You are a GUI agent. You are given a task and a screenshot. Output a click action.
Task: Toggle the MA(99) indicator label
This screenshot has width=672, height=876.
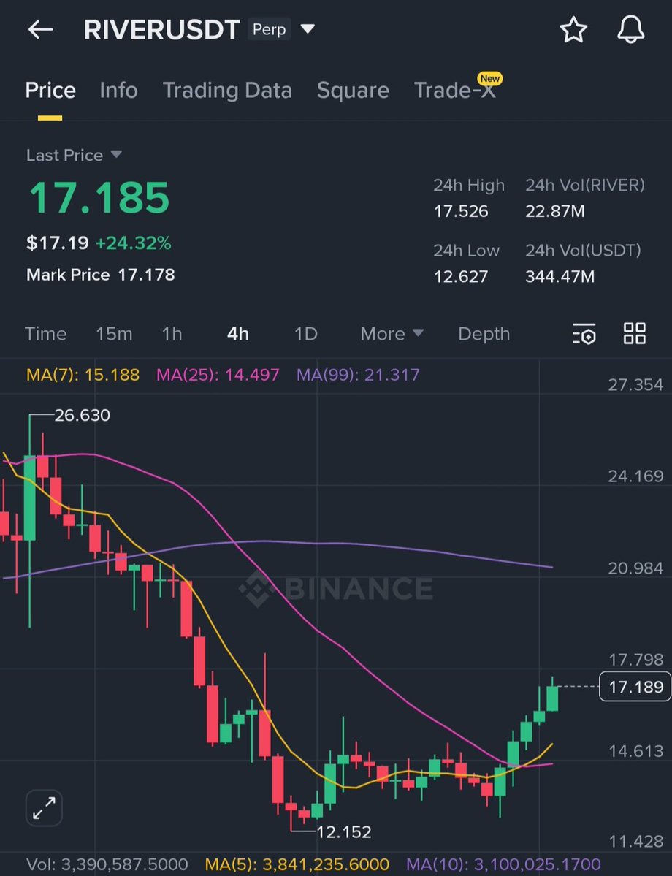(357, 373)
